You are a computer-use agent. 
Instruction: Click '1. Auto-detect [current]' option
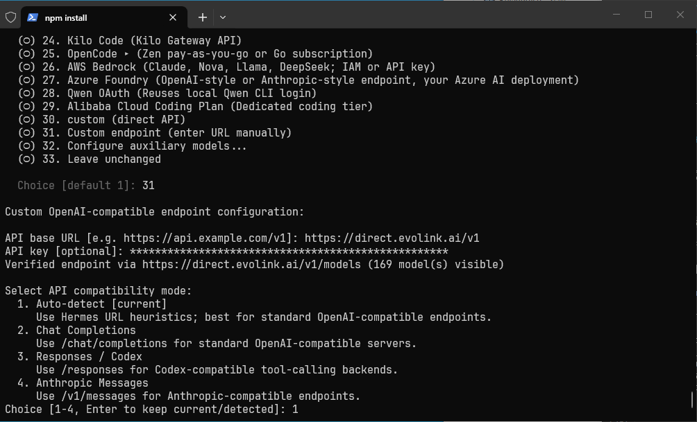pyautogui.click(x=92, y=304)
